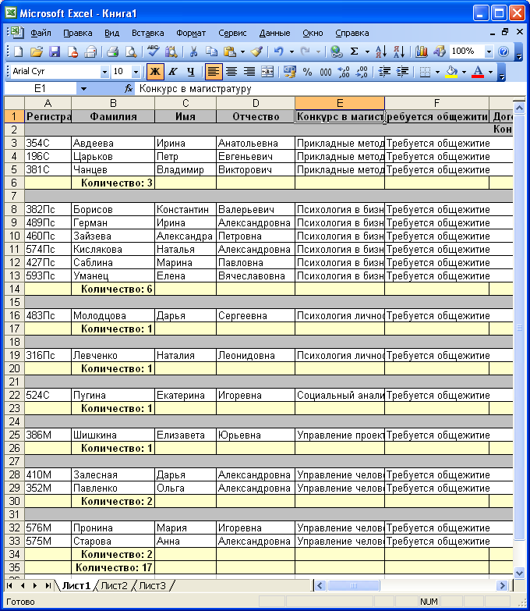Click the Print icon in toolbar
The image size is (530, 611).
point(112,52)
